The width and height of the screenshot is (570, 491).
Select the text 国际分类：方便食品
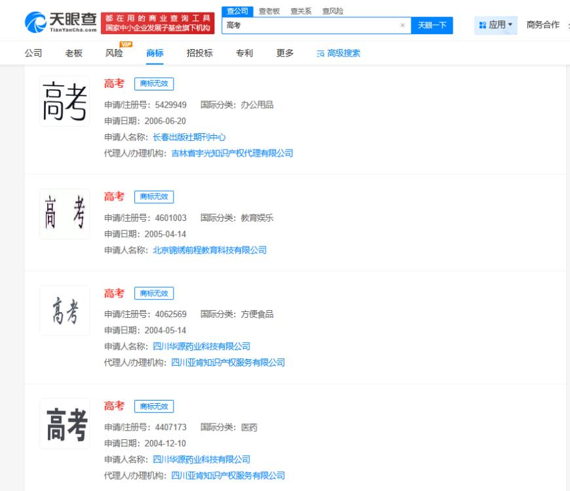237,314
